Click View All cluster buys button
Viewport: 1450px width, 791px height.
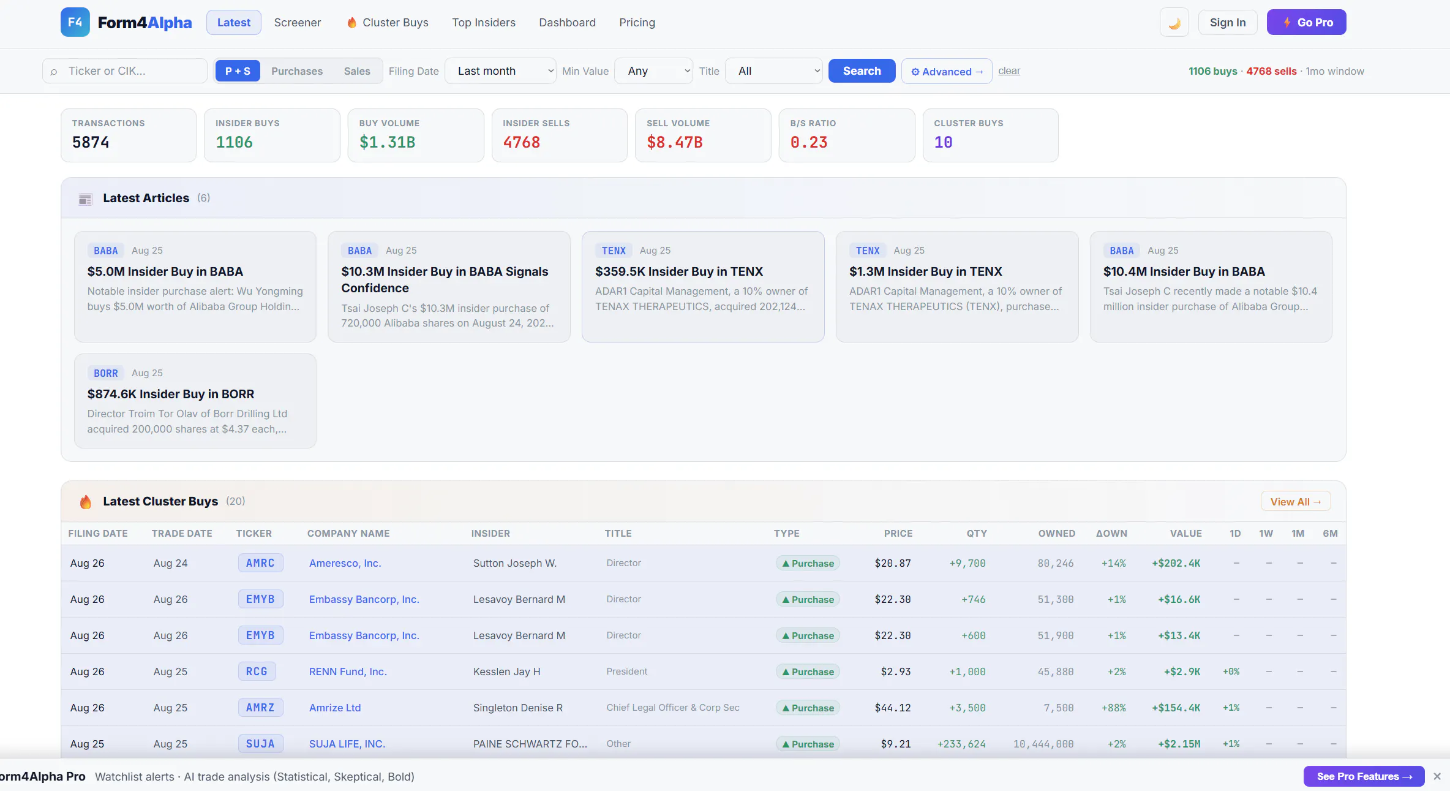1296,502
